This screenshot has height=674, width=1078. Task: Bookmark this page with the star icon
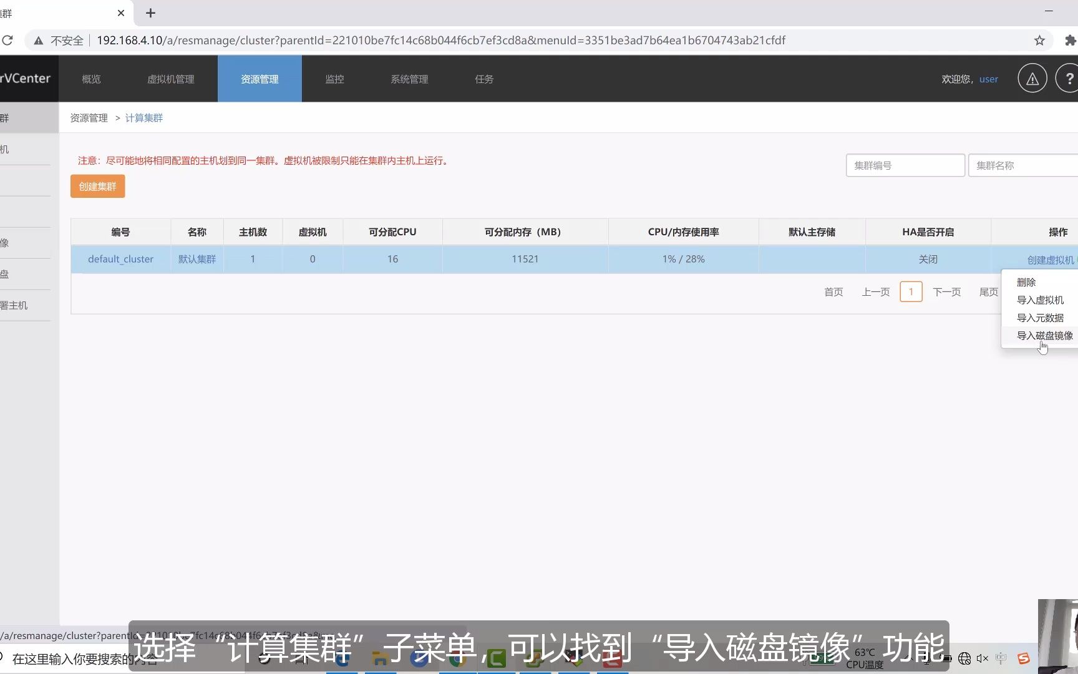[x=1039, y=41]
